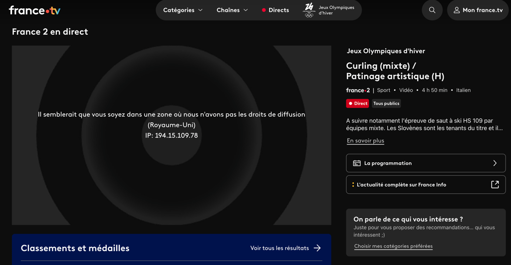Click arrow icon next to Voir tous les résultats
Viewport: 511px width, 265px height.
317,248
